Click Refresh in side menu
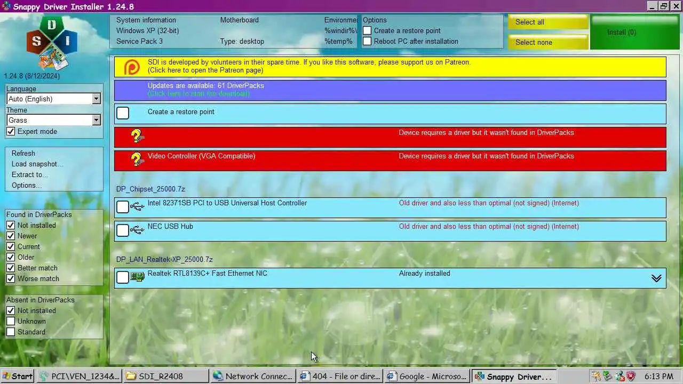 click(x=23, y=153)
